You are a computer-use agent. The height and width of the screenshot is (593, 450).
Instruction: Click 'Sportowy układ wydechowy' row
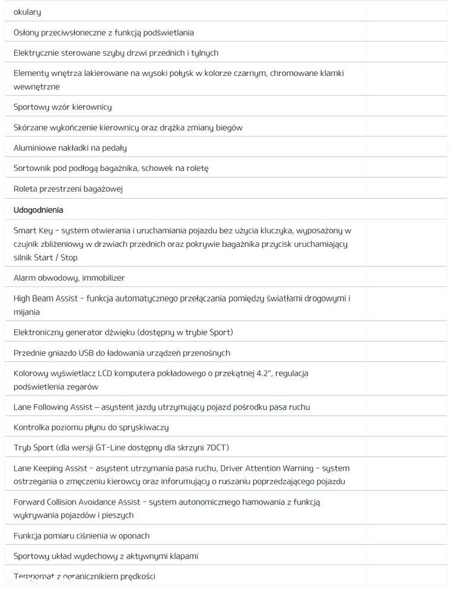pos(106,556)
